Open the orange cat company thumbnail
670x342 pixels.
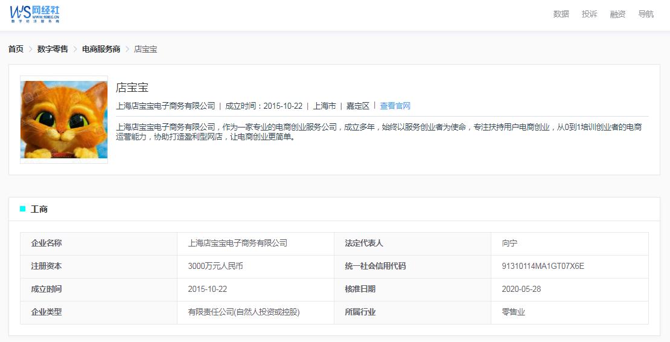coord(64,120)
